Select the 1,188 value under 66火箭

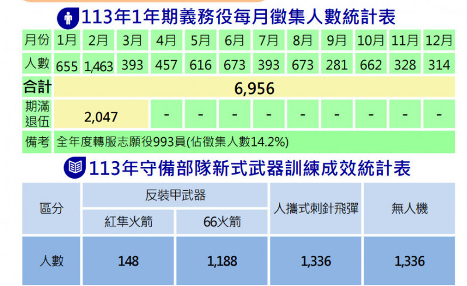pos(222,261)
